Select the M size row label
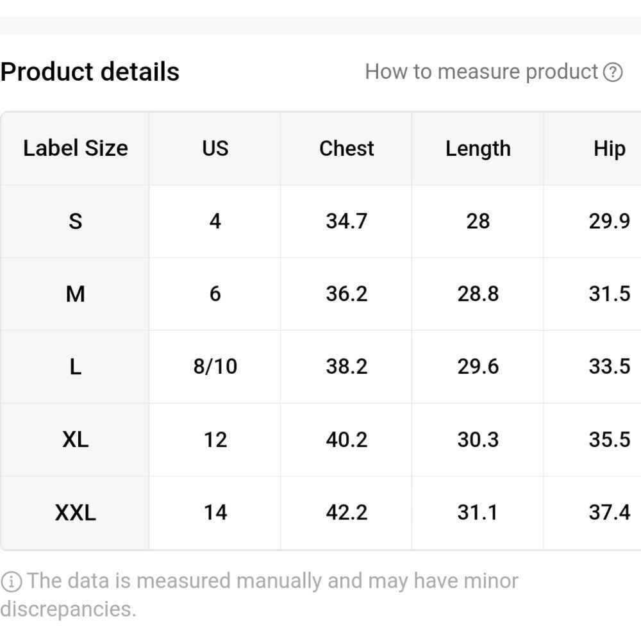 pyautogui.click(x=76, y=294)
